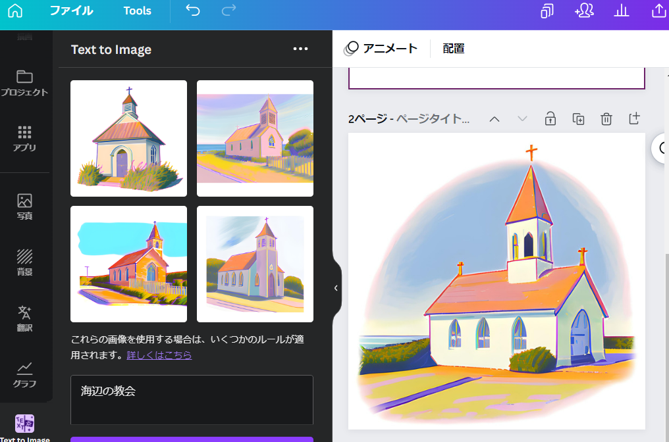Image resolution: width=669 pixels, height=442 pixels.
Task: Add a new page after page 2
Action: coord(635,118)
